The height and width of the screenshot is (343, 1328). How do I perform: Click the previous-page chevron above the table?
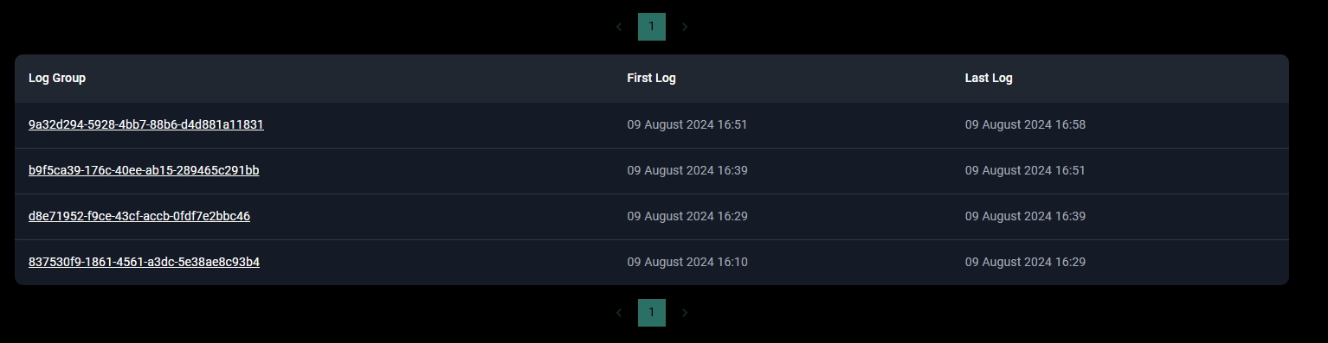pos(619,27)
